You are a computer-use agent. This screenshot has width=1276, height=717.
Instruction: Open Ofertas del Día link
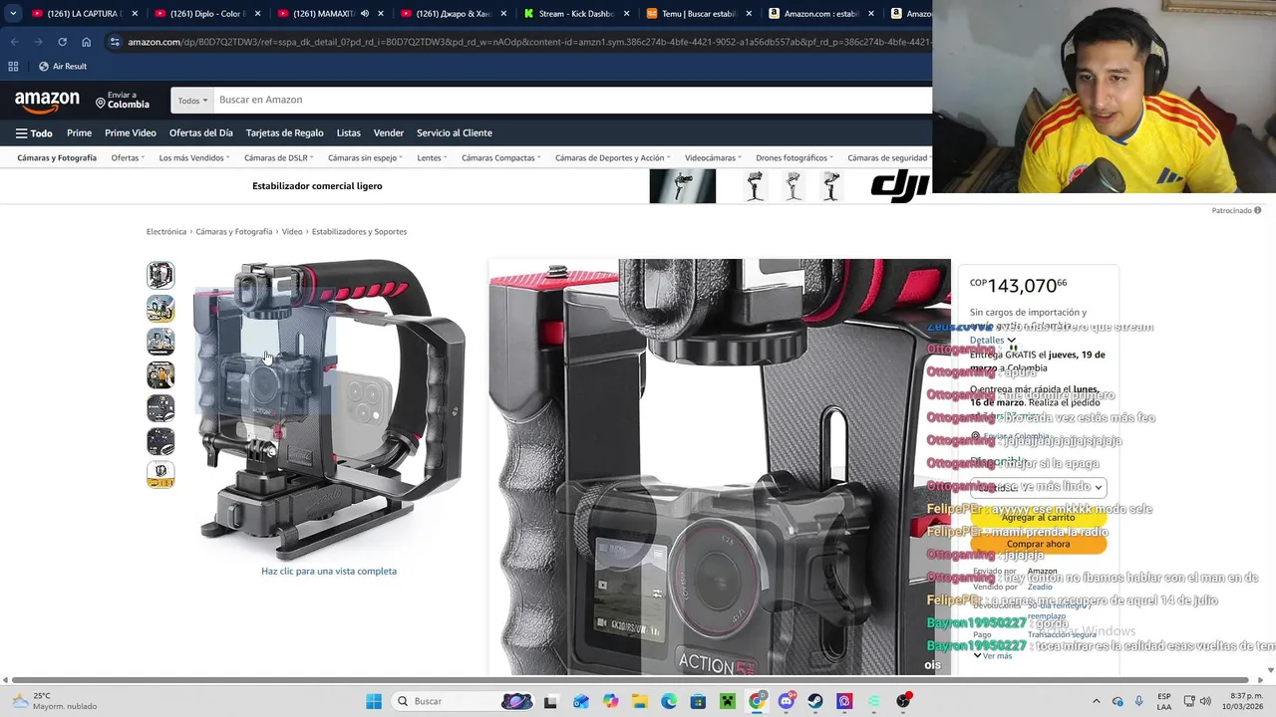pyautogui.click(x=201, y=132)
